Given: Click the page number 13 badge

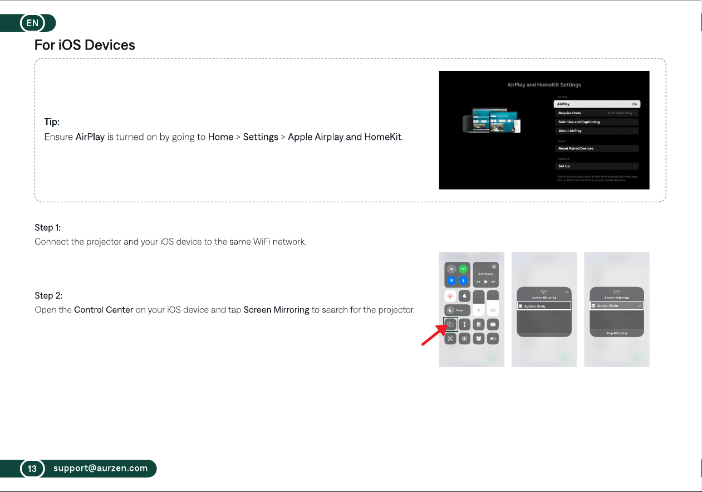Looking at the screenshot, I should [33, 469].
